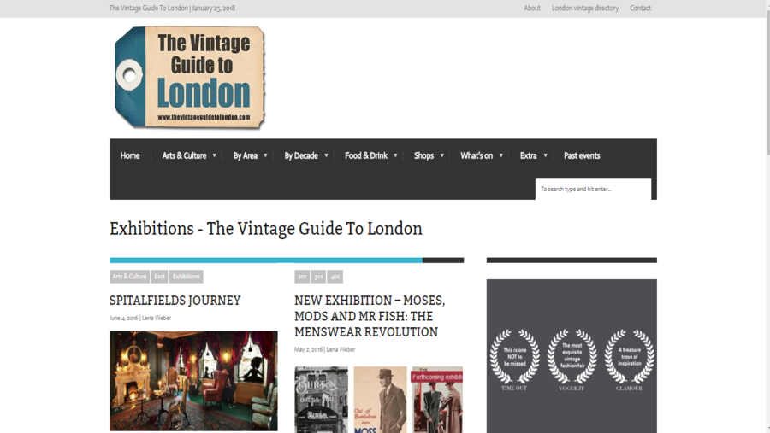Click the 'May 2, 2016' post date

click(308, 349)
